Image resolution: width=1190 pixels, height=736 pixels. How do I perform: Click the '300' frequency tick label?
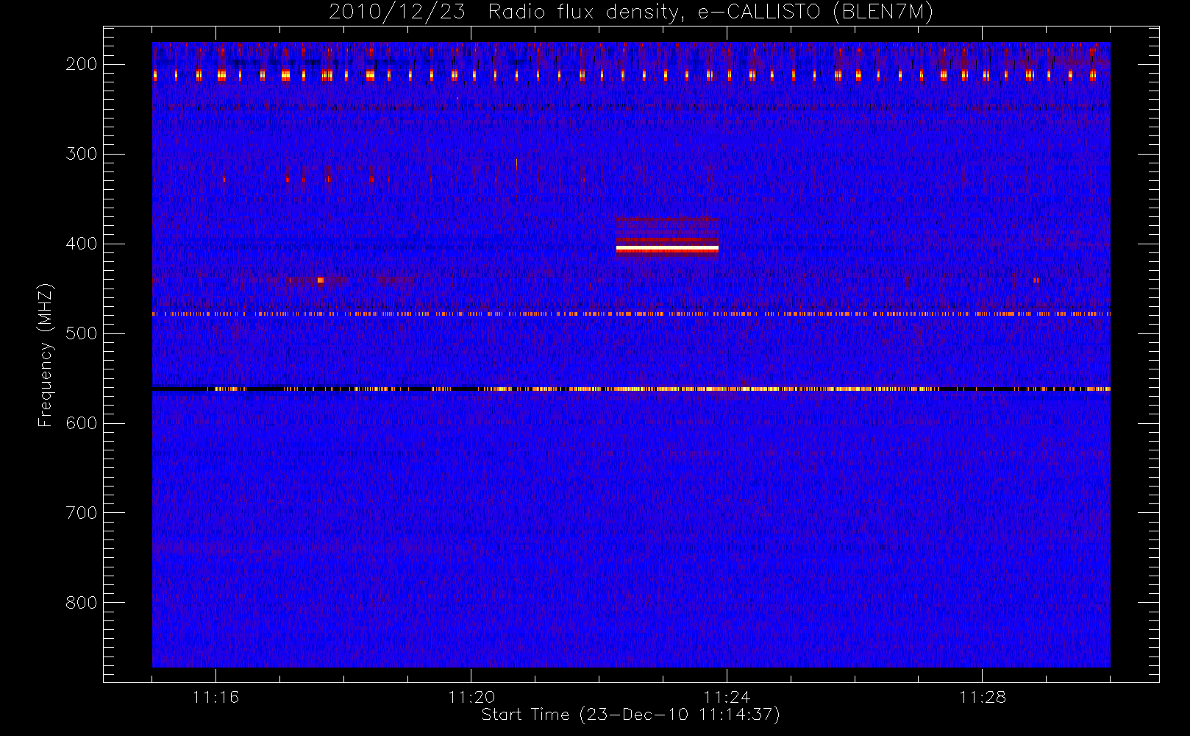[82, 154]
